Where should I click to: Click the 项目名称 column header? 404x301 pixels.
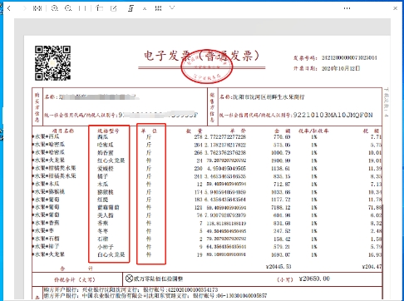pyautogui.click(x=63, y=131)
